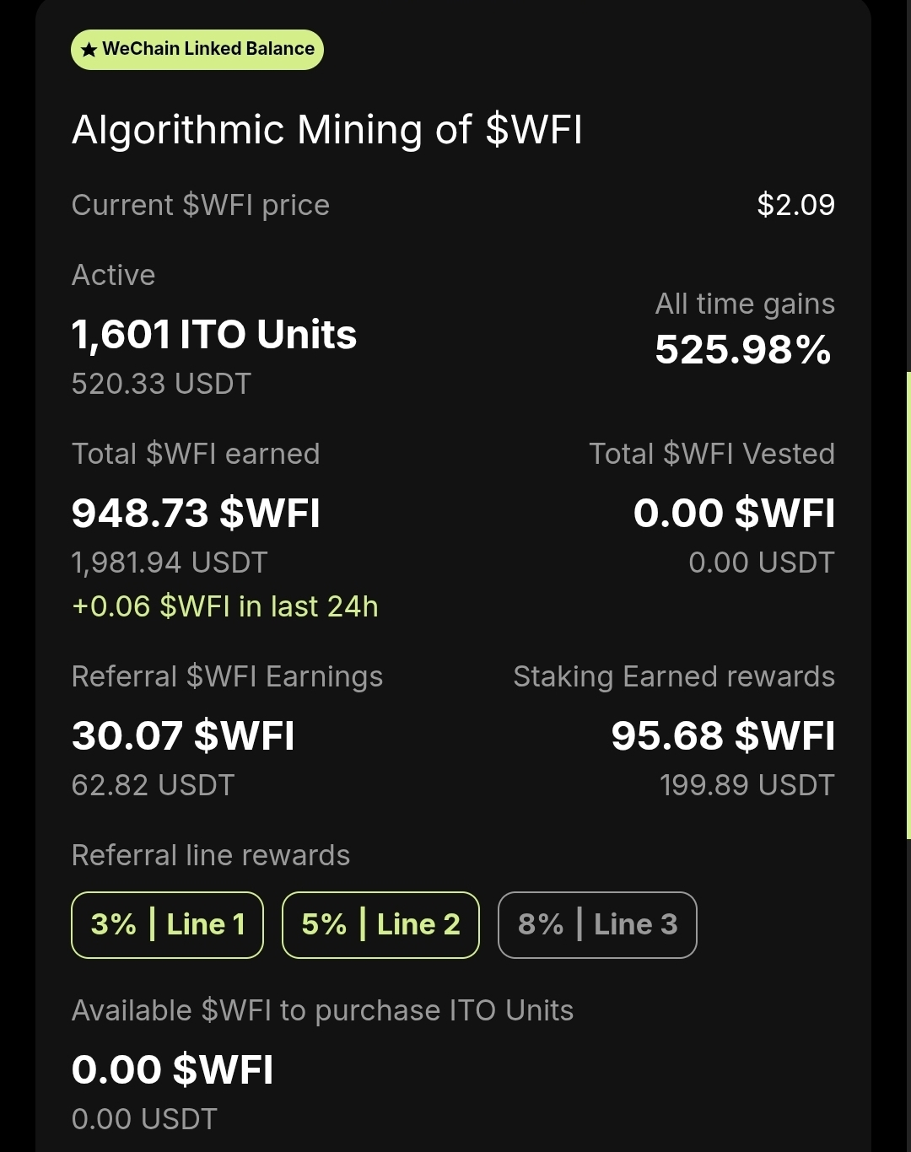Tap the Referral line rewards label
The height and width of the screenshot is (1152, 911).
click(x=211, y=855)
